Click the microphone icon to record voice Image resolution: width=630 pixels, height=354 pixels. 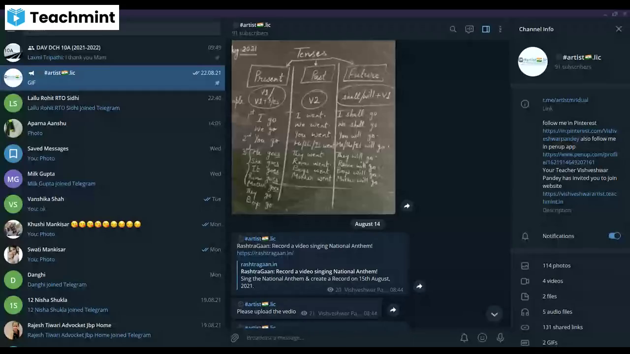point(500,338)
